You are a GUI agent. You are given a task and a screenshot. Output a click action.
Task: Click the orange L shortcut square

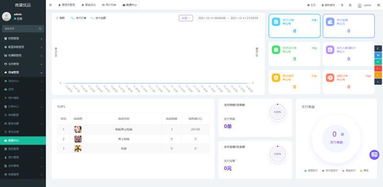point(378,75)
